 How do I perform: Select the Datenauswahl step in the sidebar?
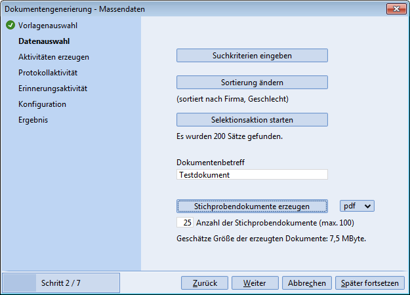(45, 41)
